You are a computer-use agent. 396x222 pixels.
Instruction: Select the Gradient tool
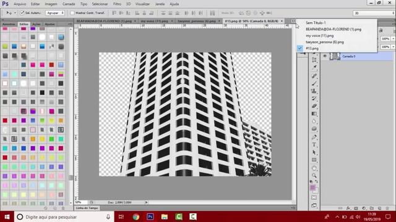point(314,113)
